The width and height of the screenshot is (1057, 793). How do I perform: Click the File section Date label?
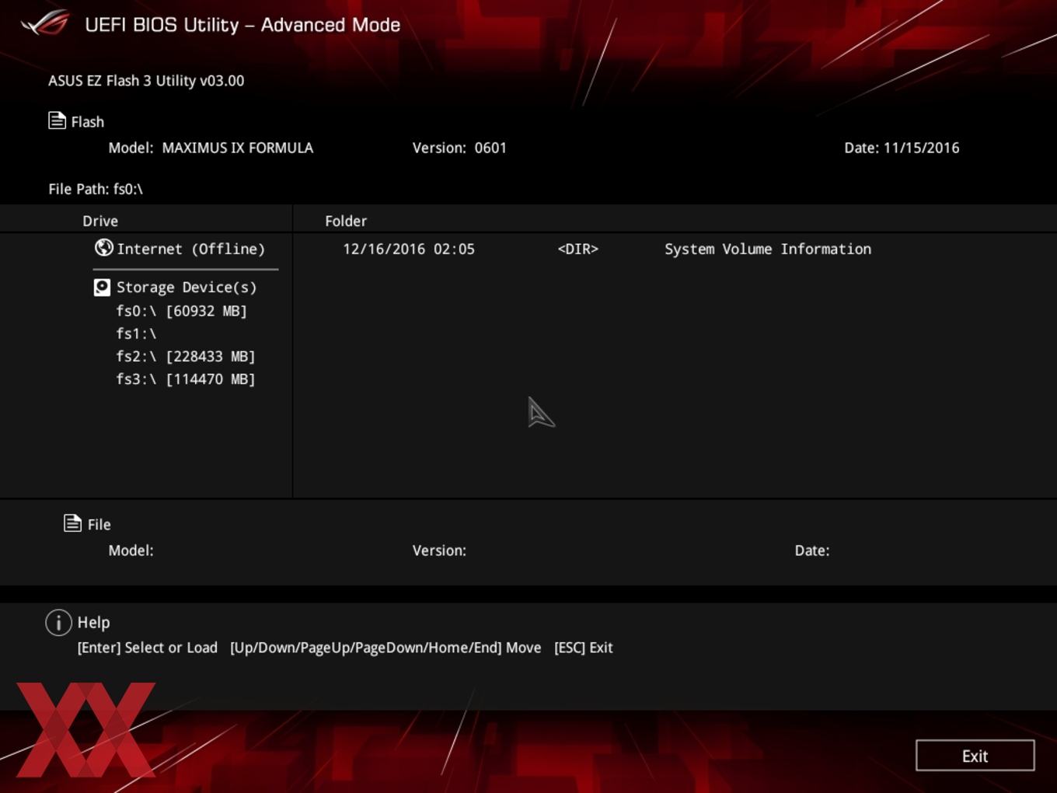tap(812, 550)
